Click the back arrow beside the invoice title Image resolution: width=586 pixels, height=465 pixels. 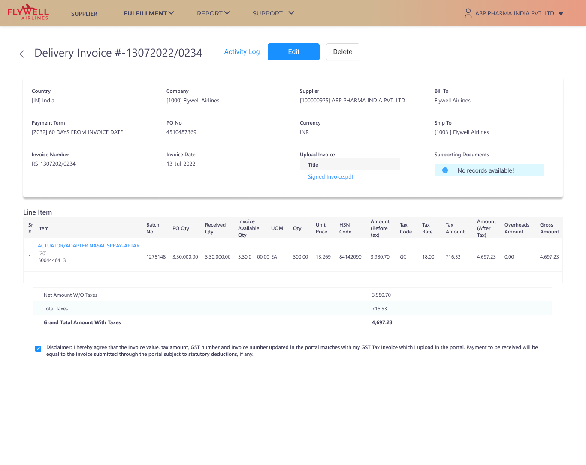[x=25, y=54]
